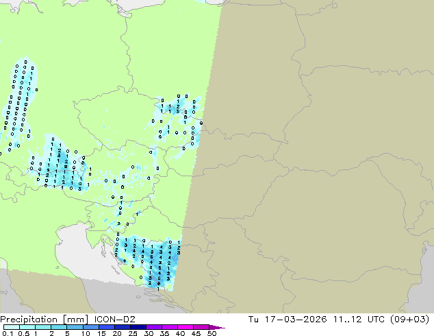Select the legend swatch between 35 and 40
This screenshot has height=336, width=434.
(x=169, y=327)
